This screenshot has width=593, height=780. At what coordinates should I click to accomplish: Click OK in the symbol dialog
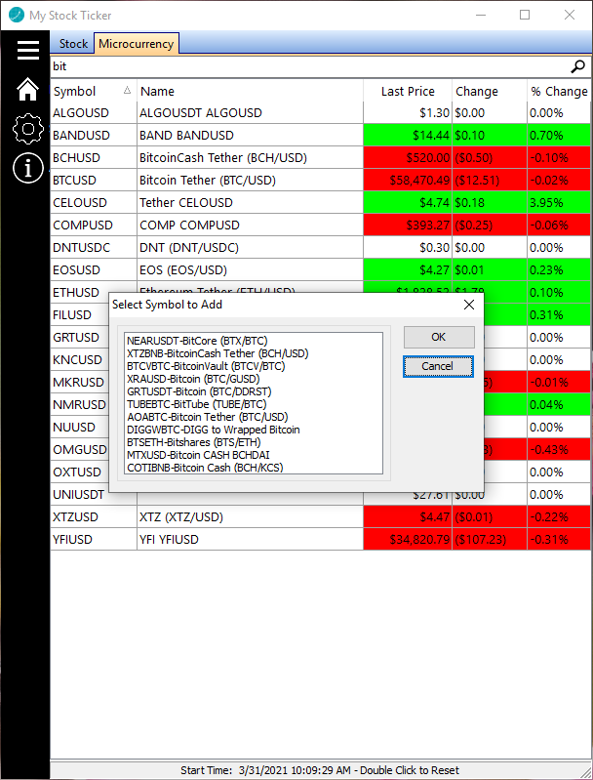[439, 337]
